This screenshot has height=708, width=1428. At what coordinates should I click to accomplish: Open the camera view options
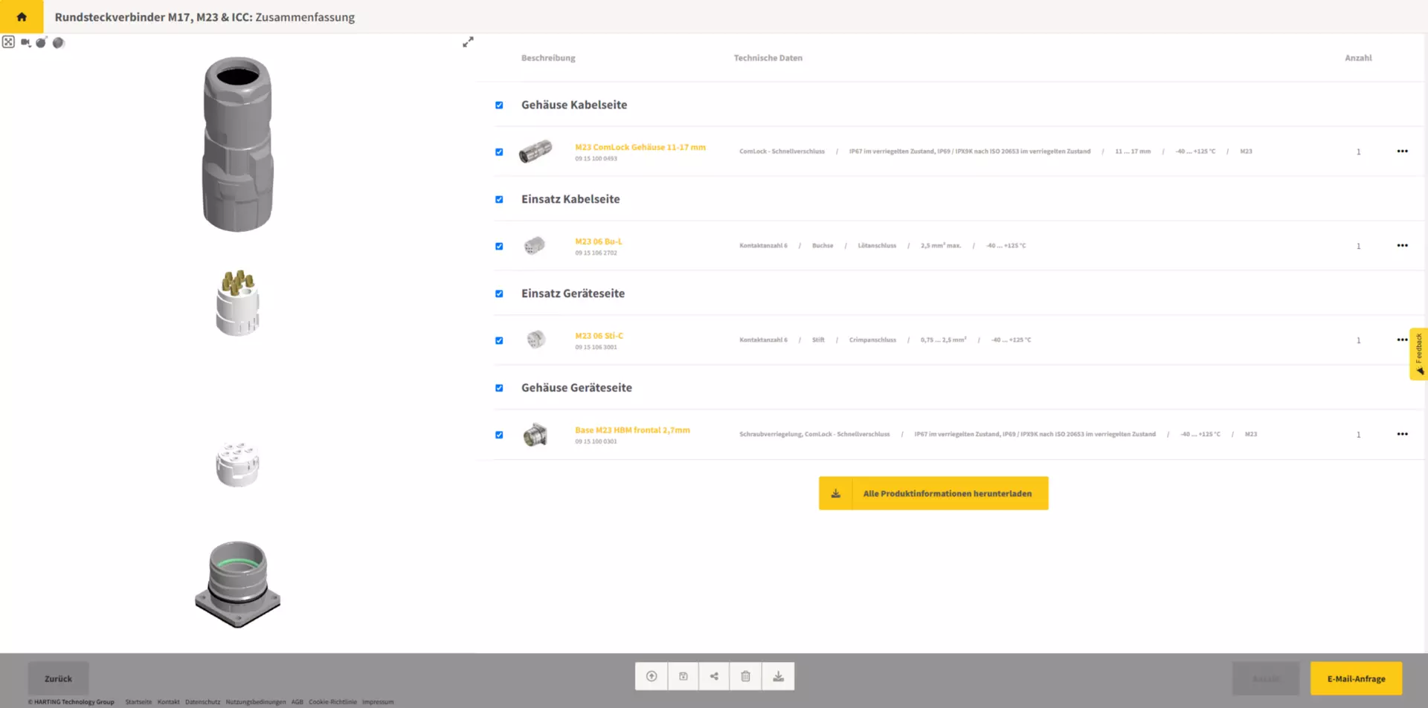(25, 42)
